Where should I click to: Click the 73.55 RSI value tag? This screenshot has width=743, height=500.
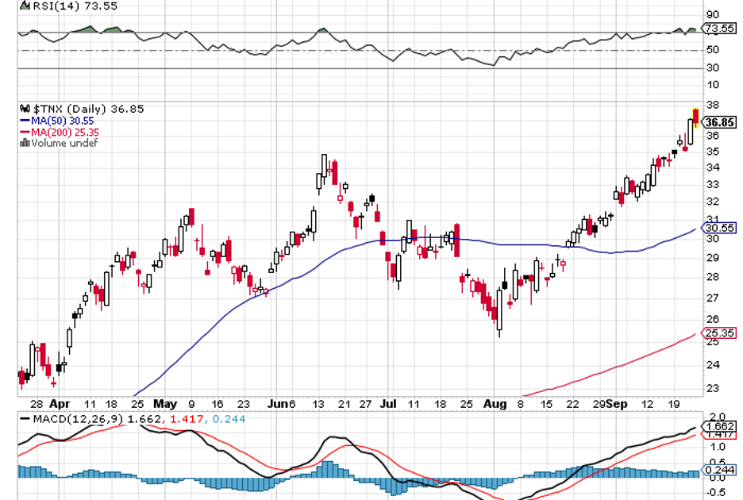click(x=720, y=29)
